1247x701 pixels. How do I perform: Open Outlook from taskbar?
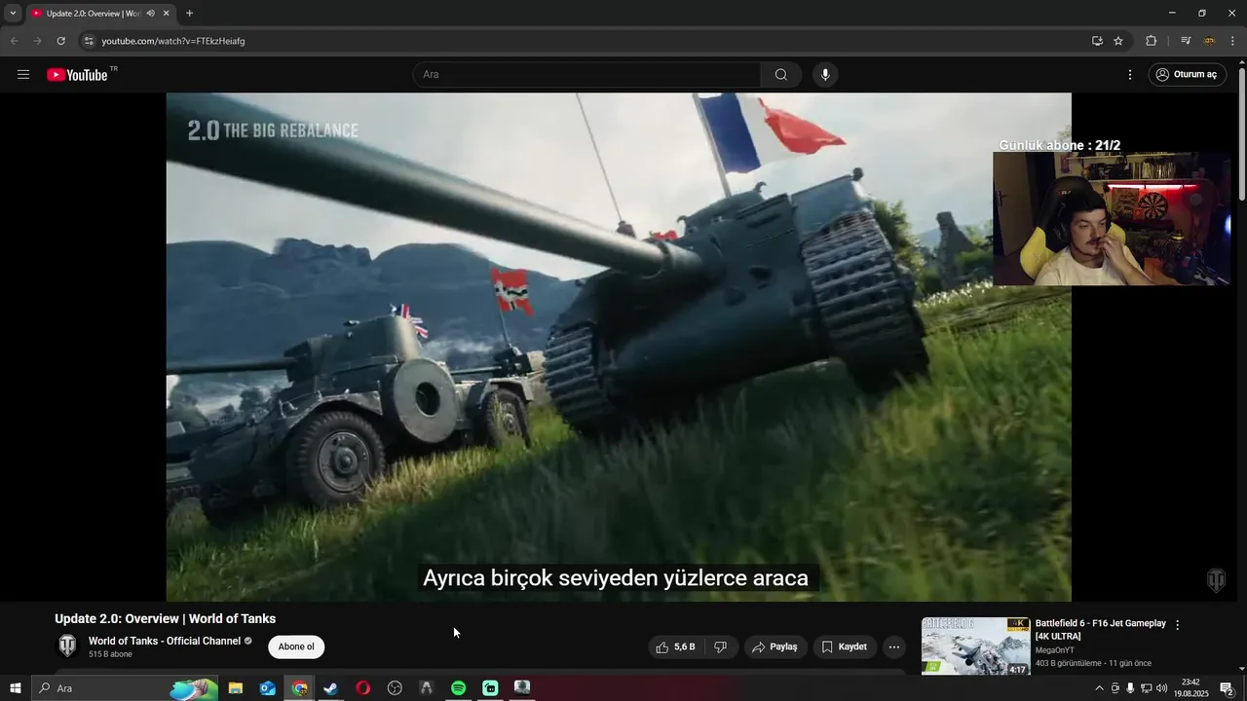coord(267,688)
